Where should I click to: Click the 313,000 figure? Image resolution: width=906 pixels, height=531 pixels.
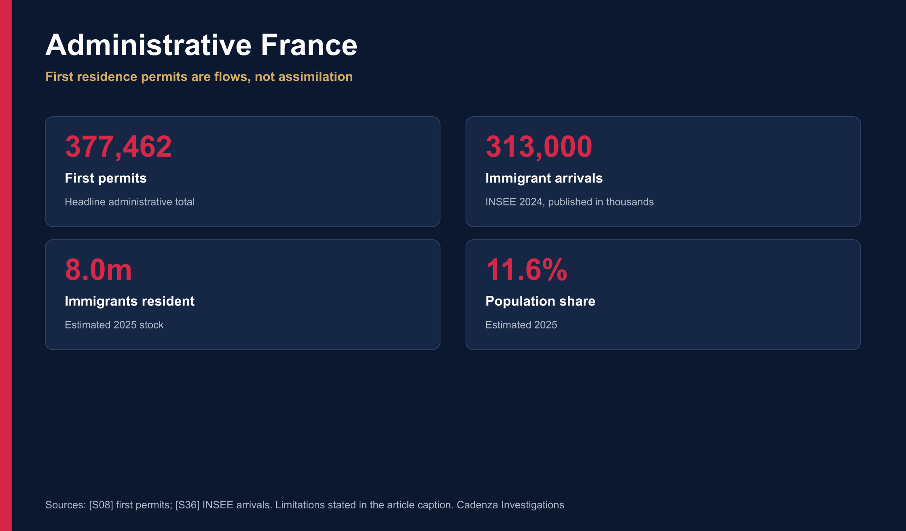[539, 147]
